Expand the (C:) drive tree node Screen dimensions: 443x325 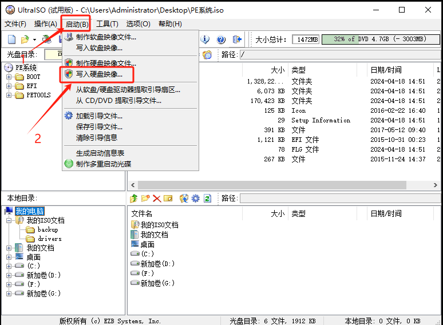pos(9,266)
